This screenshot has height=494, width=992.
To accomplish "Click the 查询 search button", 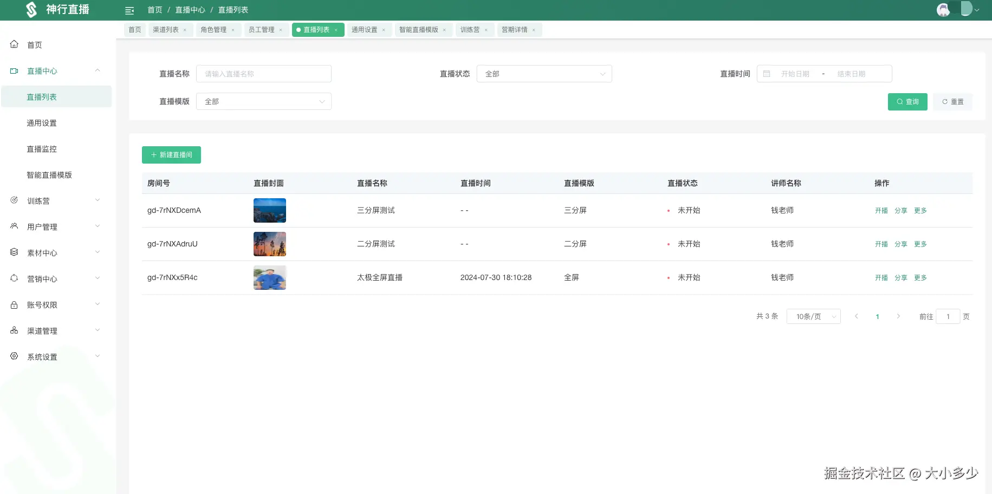I will [907, 102].
